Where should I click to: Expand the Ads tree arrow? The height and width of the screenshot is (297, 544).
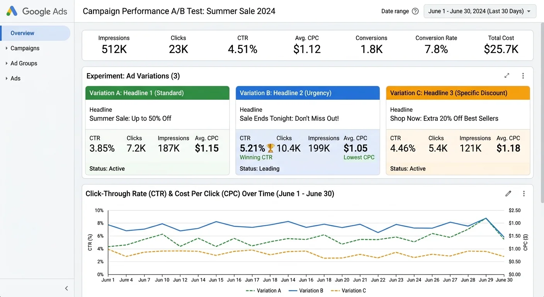coord(7,79)
